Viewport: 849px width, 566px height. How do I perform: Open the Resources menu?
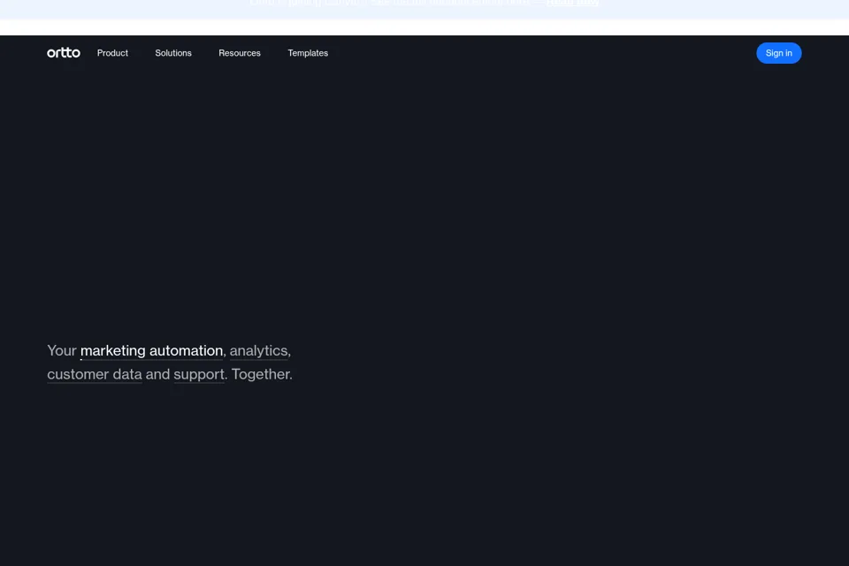coord(240,53)
